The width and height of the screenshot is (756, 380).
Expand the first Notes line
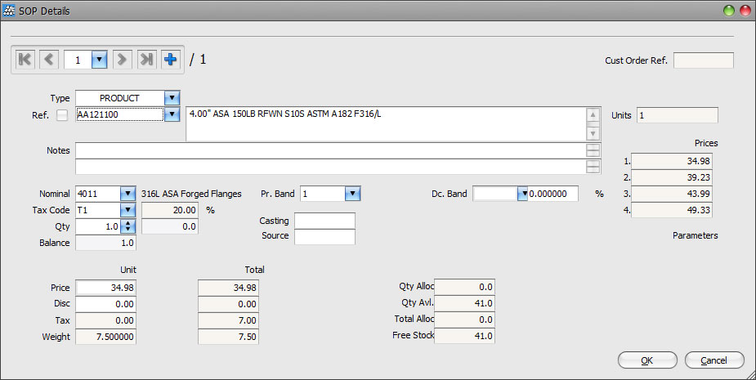593,150
